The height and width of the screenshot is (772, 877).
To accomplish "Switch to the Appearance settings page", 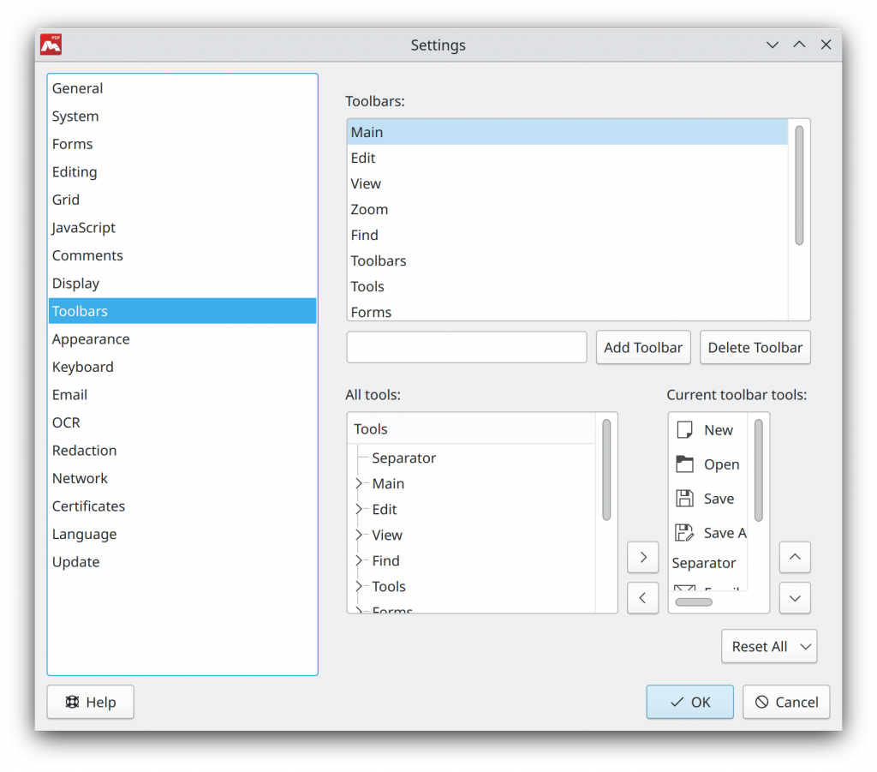I will pyautogui.click(x=91, y=338).
